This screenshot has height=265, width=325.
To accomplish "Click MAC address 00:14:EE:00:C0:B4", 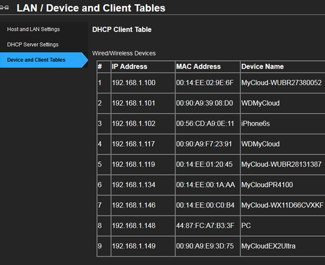I will [205, 205].
